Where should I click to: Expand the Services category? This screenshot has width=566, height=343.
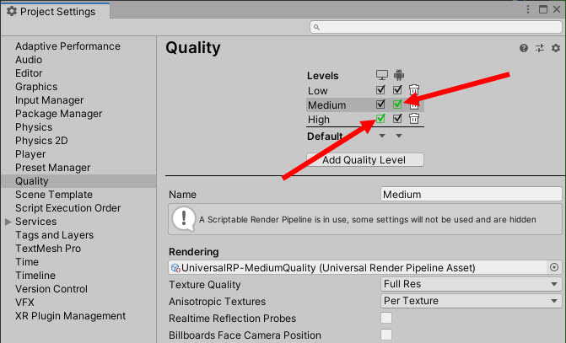8,222
